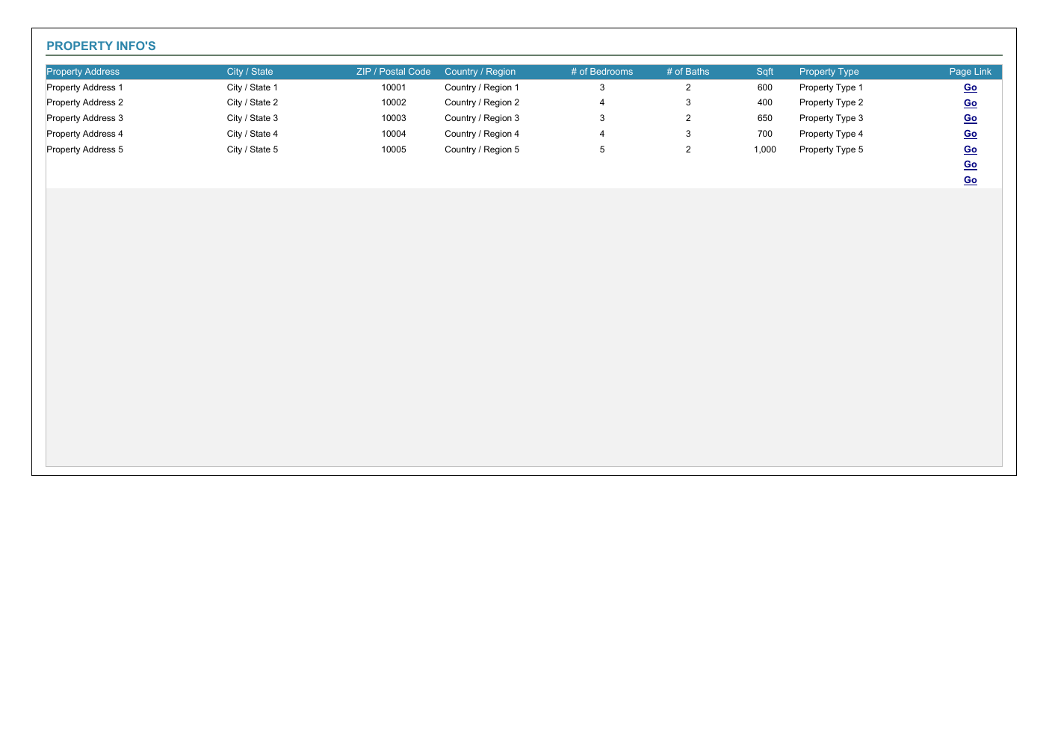Select the Property Address column header
This screenshot has width=1049, height=742.
click(x=83, y=72)
